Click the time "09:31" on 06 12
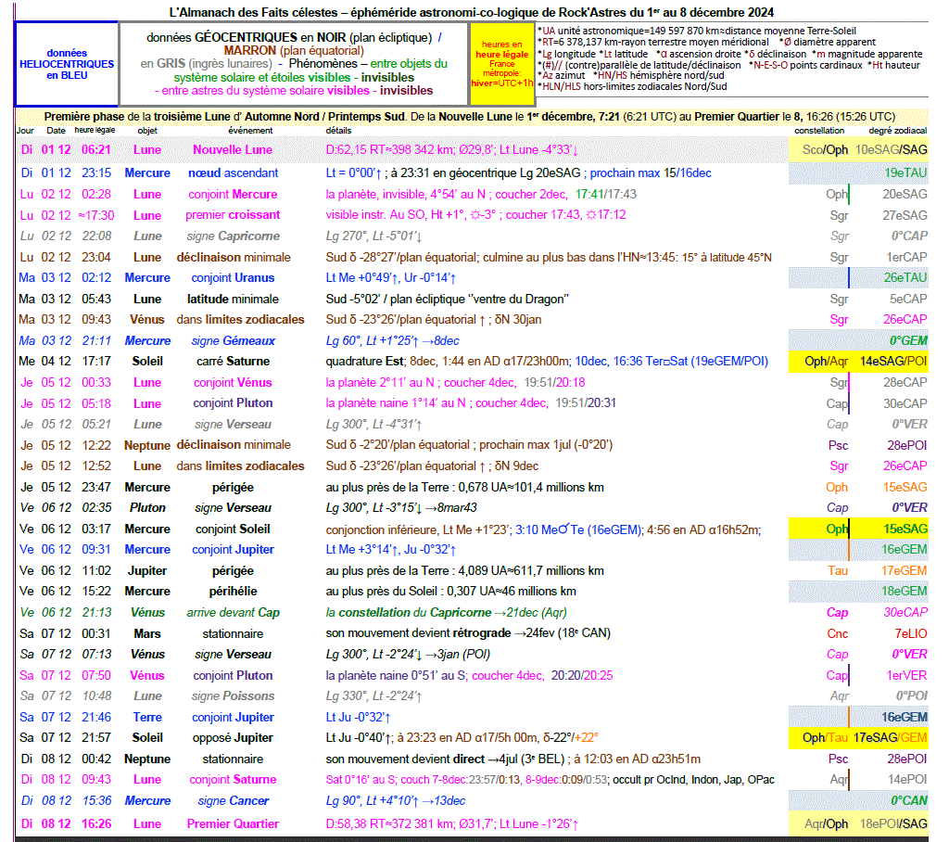This screenshot has height=842, width=949. [x=96, y=550]
